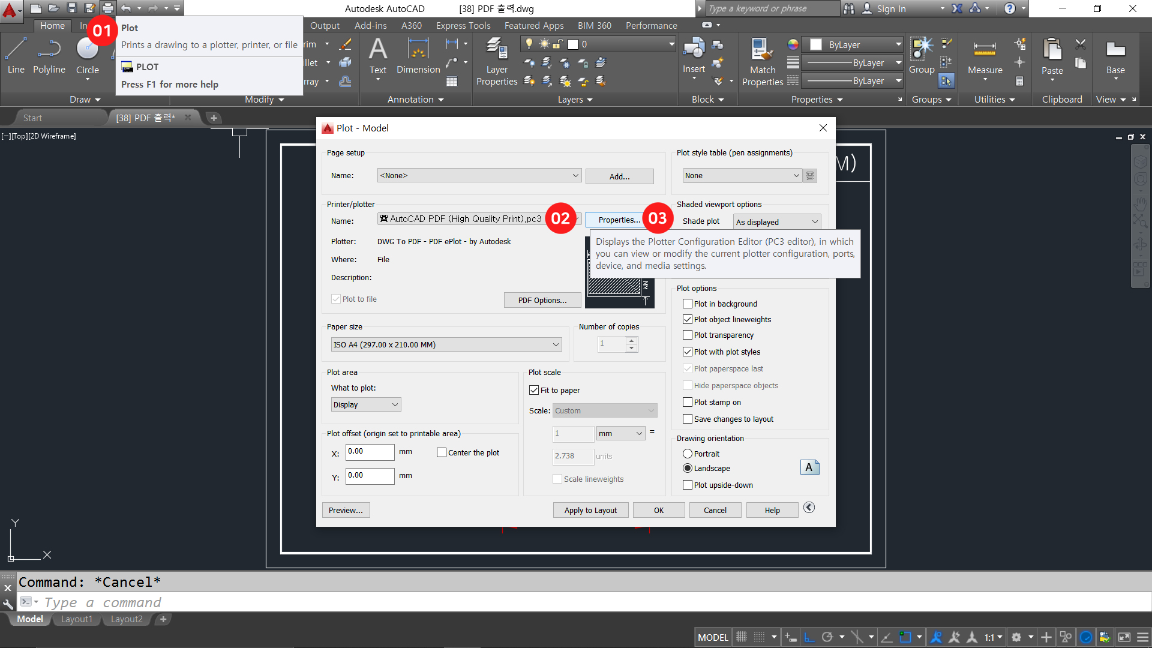Open the Page setup Name dropdown

click(479, 175)
